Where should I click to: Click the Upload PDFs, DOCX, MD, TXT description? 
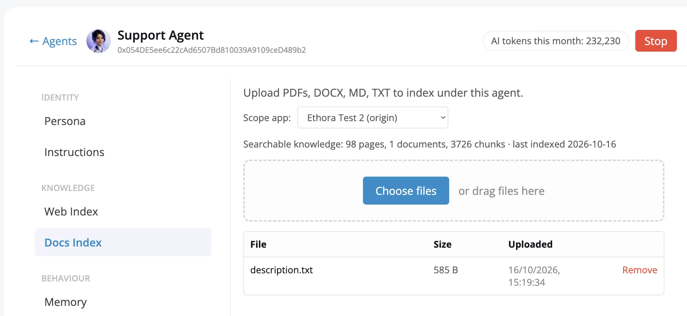pyautogui.click(x=383, y=93)
